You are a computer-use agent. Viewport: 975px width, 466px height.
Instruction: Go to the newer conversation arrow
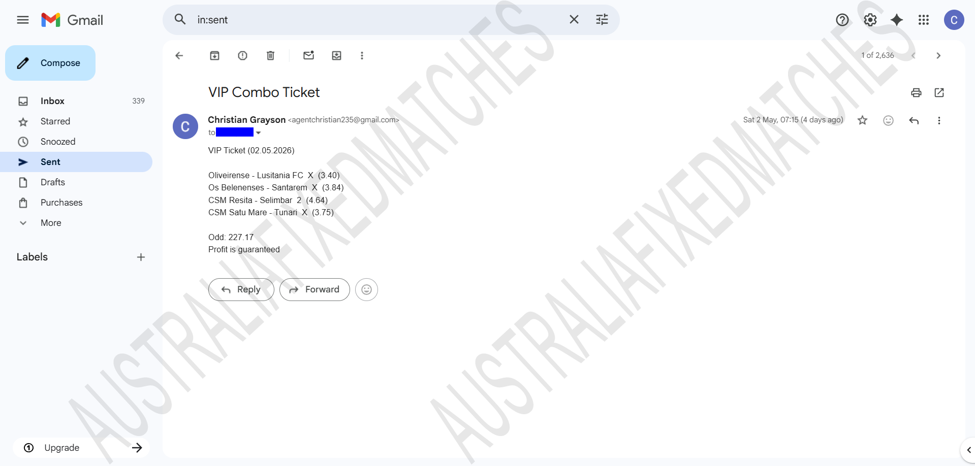[x=913, y=55]
